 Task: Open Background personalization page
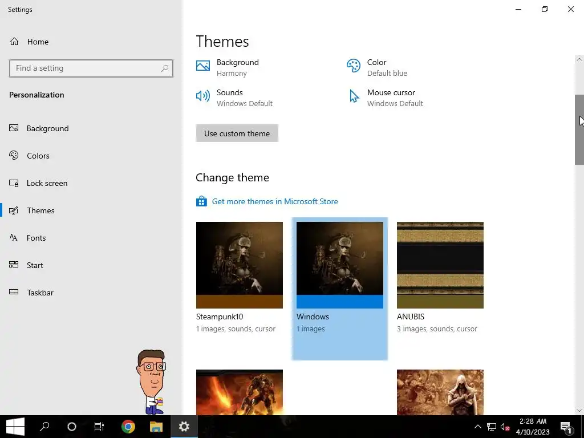(48, 128)
